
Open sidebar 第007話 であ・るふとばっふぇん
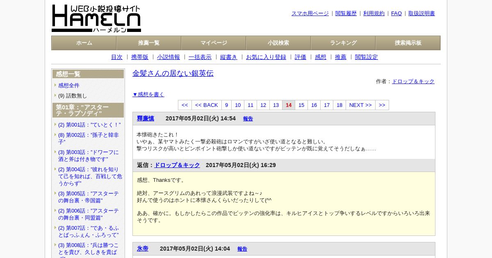(89, 231)
